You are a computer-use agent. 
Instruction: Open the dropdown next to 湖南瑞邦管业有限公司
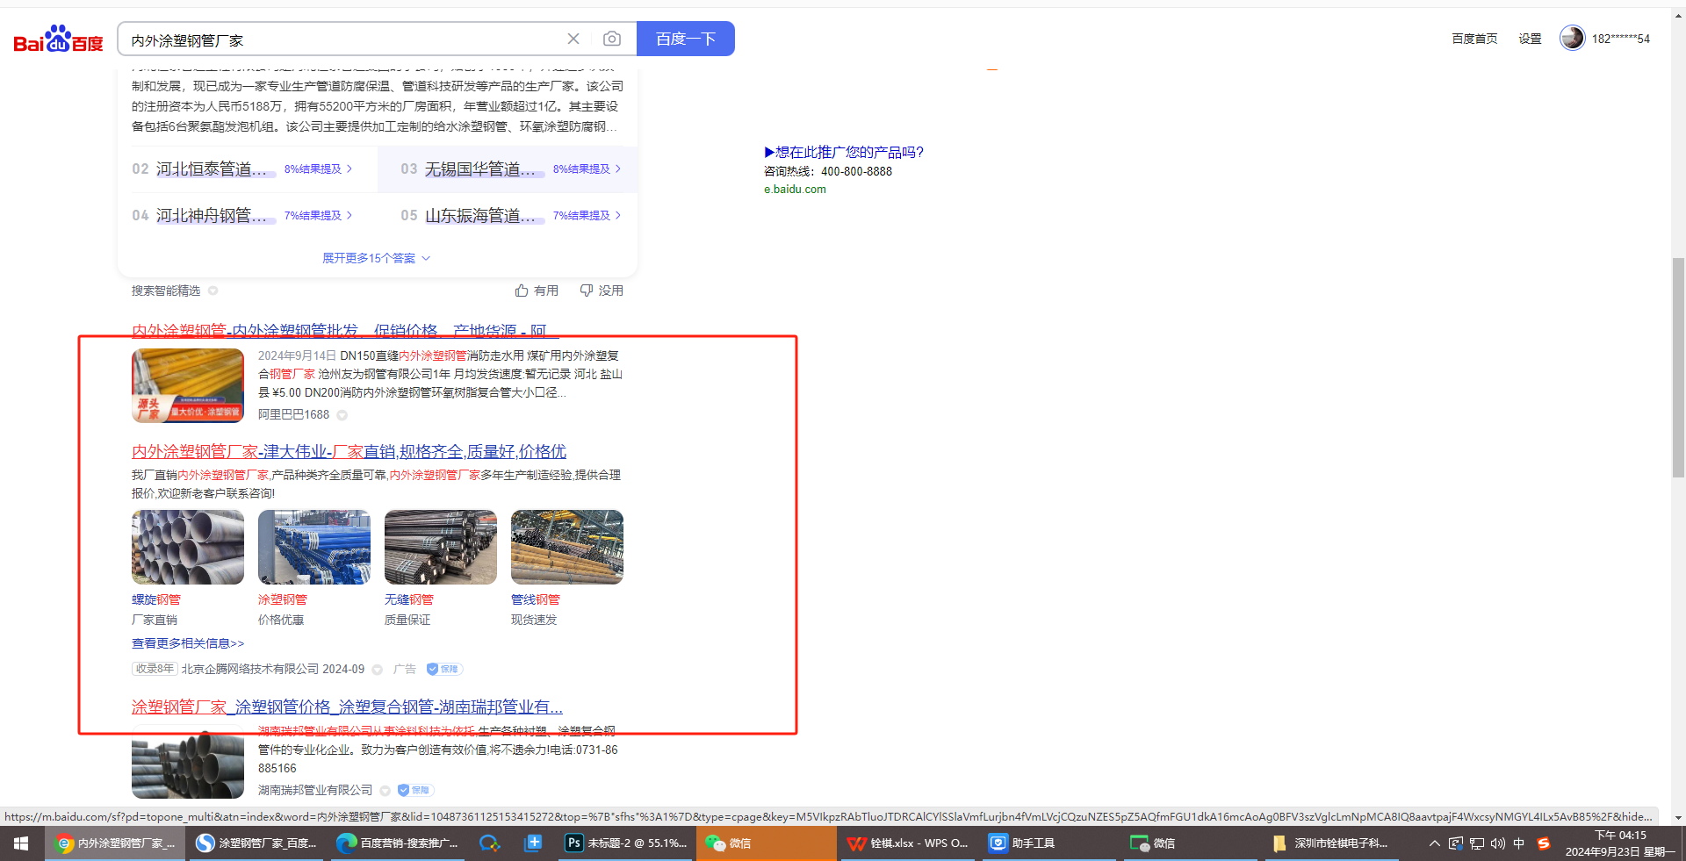click(x=385, y=791)
